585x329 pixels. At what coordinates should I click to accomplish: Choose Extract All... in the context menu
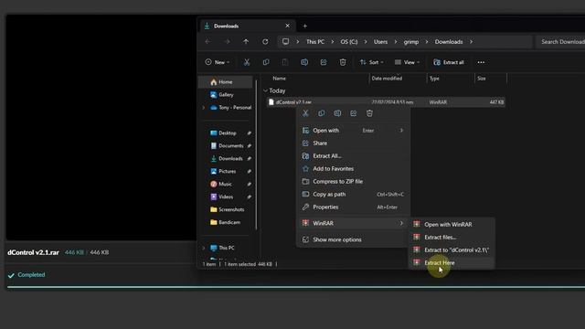pyautogui.click(x=353, y=156)
